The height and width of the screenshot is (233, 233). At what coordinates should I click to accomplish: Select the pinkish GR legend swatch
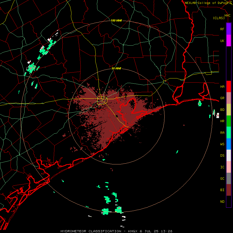[x=229, y=98]
